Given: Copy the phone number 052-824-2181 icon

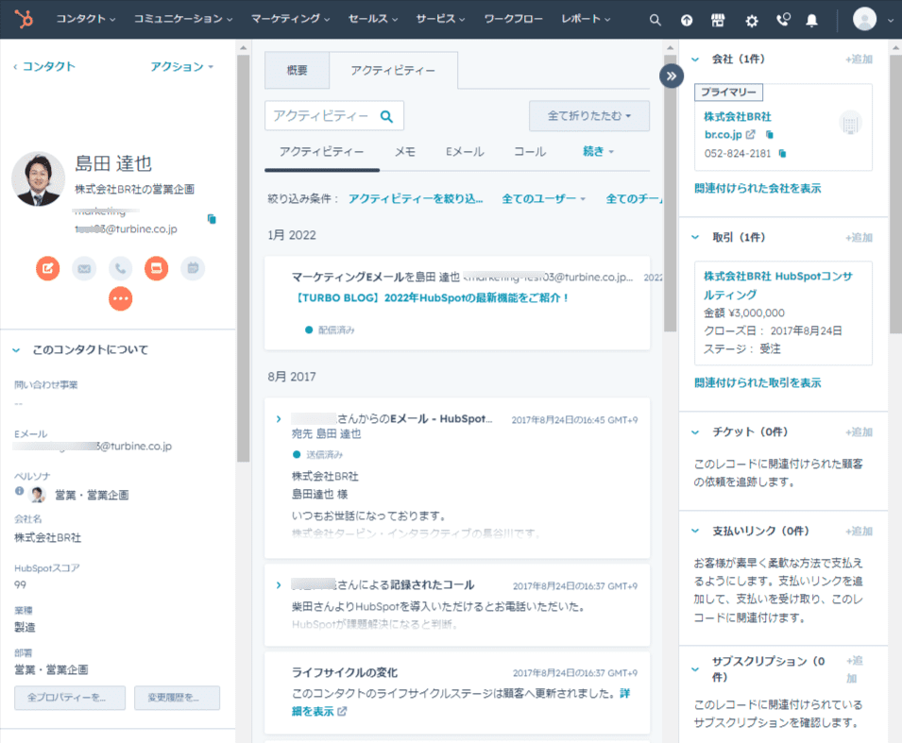Looking at the screenshot, I should tap(782, 154).
